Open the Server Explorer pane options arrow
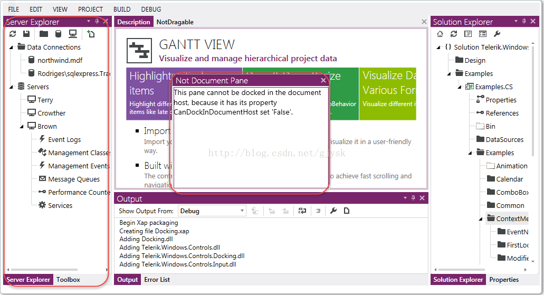Screen dimensions: 544x295 (x=89, y=22)
